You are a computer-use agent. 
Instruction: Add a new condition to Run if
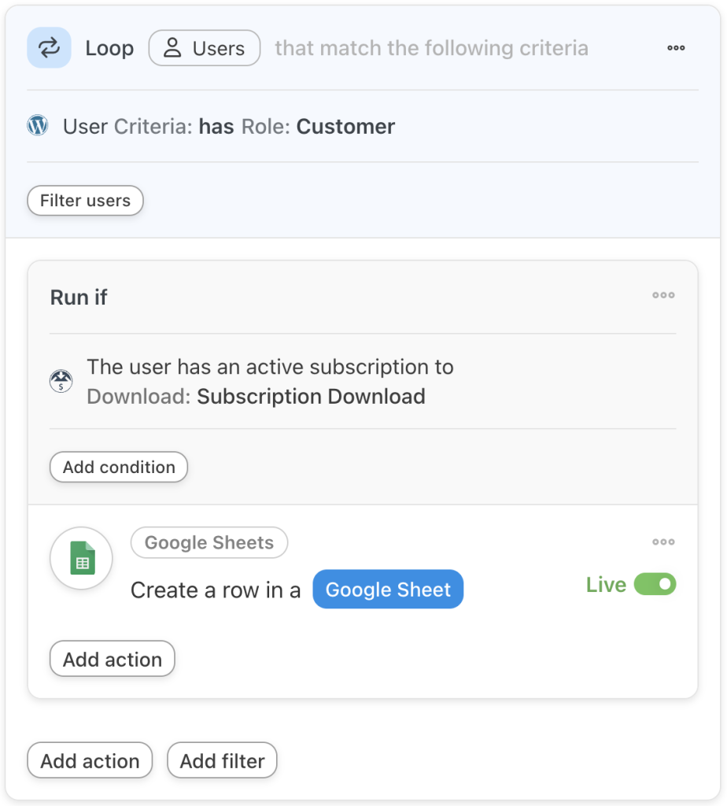[118, 467]
